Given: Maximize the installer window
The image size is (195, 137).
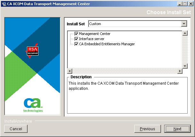Looking at the screenshot, I should [185, 4].
